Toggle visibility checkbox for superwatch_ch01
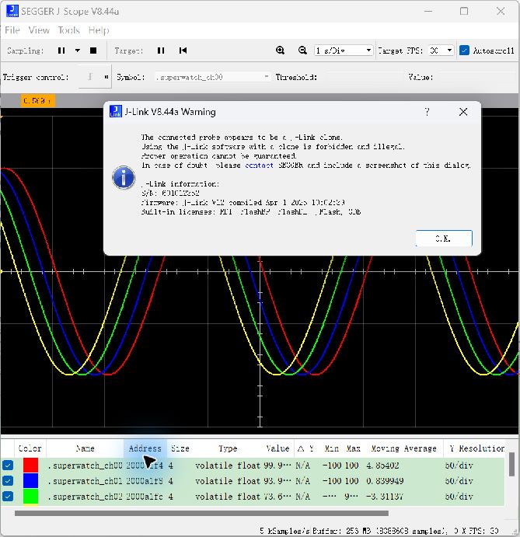 8,480
